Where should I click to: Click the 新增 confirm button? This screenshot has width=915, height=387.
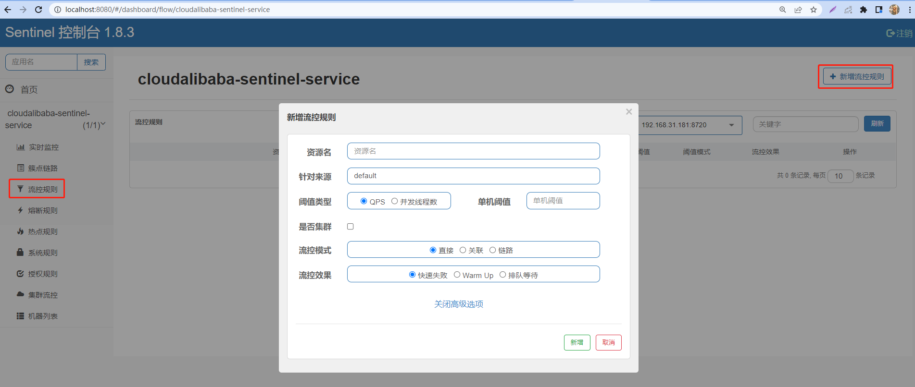click(x=577, y=342)
